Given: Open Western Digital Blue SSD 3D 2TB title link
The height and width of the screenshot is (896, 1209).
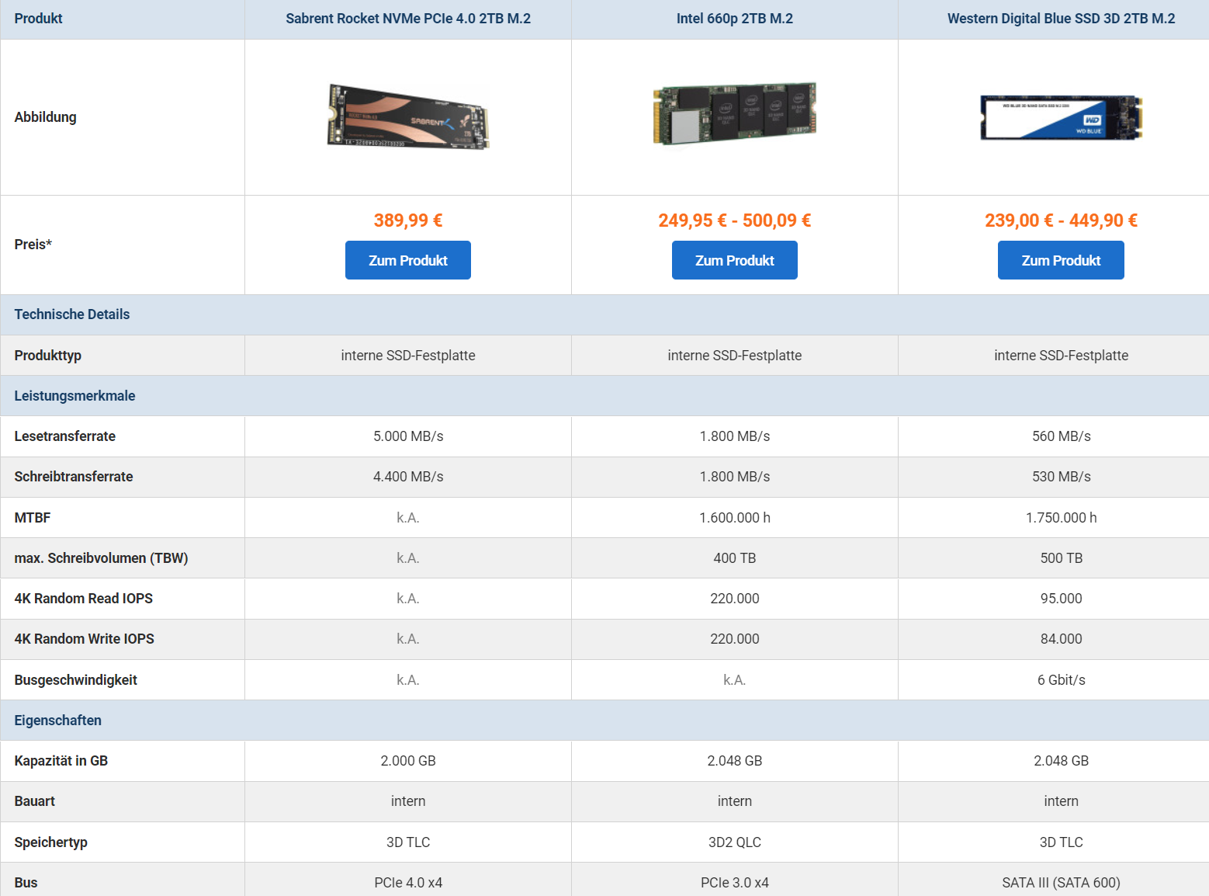Looking at the screenshot, I should pos(1061,19).
